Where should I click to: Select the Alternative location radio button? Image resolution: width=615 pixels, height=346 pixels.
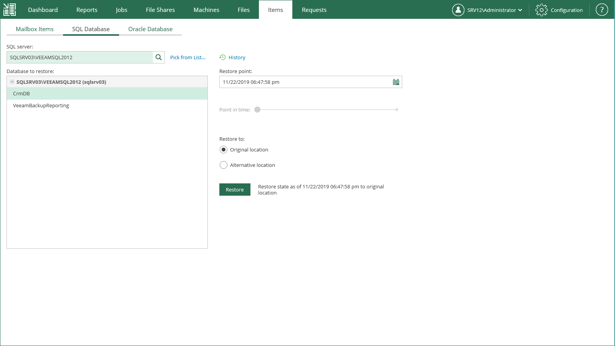tap(224, 165)
